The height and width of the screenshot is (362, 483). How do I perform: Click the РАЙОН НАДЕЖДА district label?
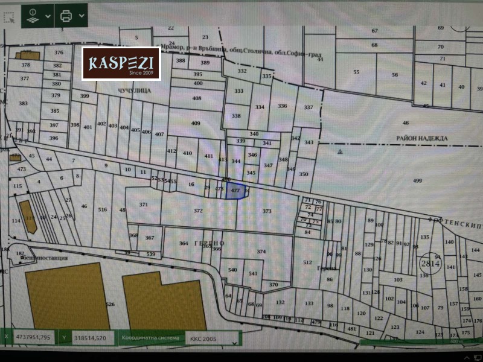click(x=421, y=139)
